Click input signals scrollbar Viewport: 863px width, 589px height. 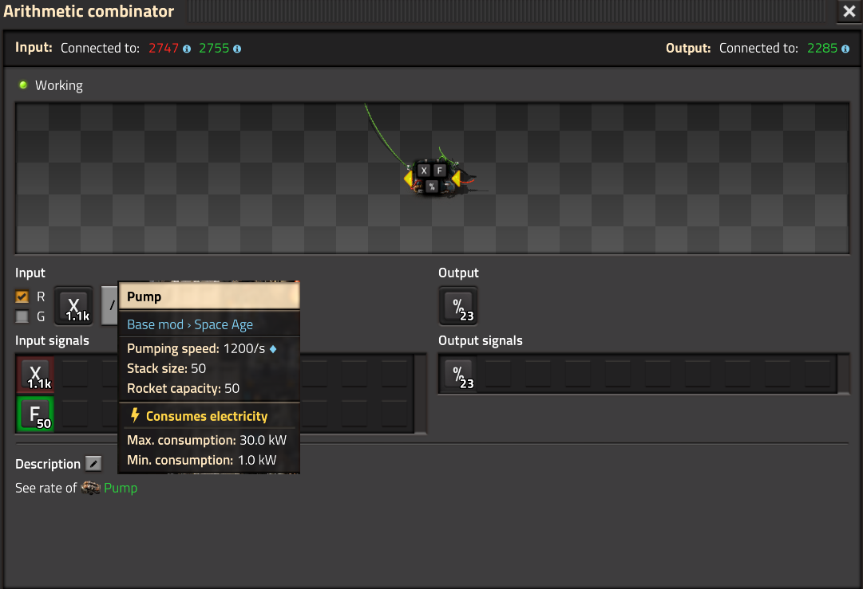(420, 394)
